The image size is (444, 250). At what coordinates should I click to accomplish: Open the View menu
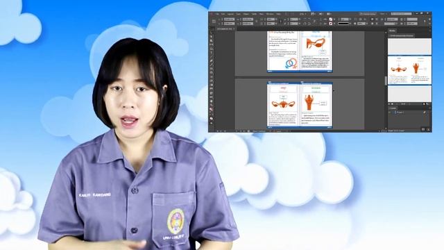coord(262,14)
